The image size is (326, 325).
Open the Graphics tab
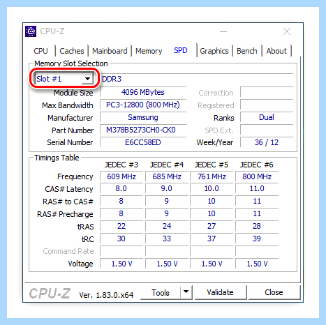(214, 51)
